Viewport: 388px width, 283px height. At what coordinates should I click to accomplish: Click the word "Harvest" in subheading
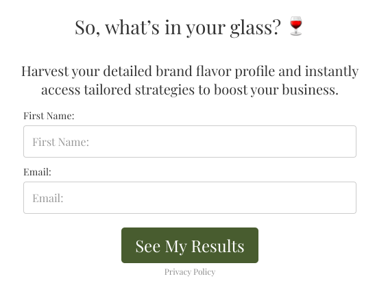click(x=45, y=71)
